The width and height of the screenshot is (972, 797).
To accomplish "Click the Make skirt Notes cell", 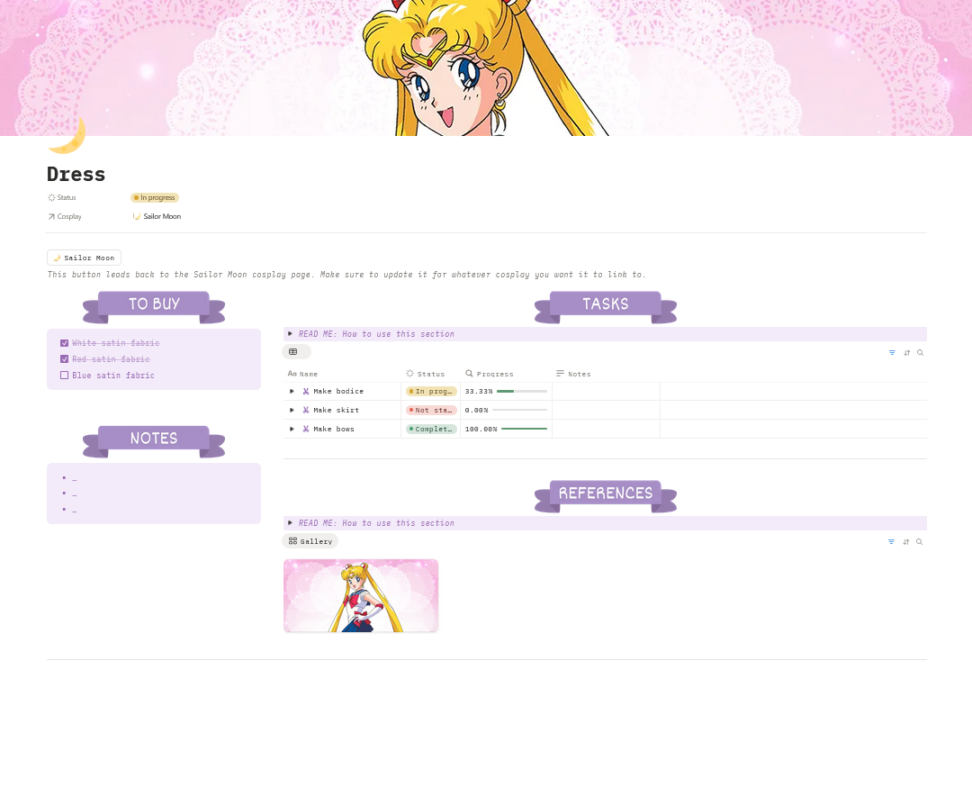I will [606, 410].
